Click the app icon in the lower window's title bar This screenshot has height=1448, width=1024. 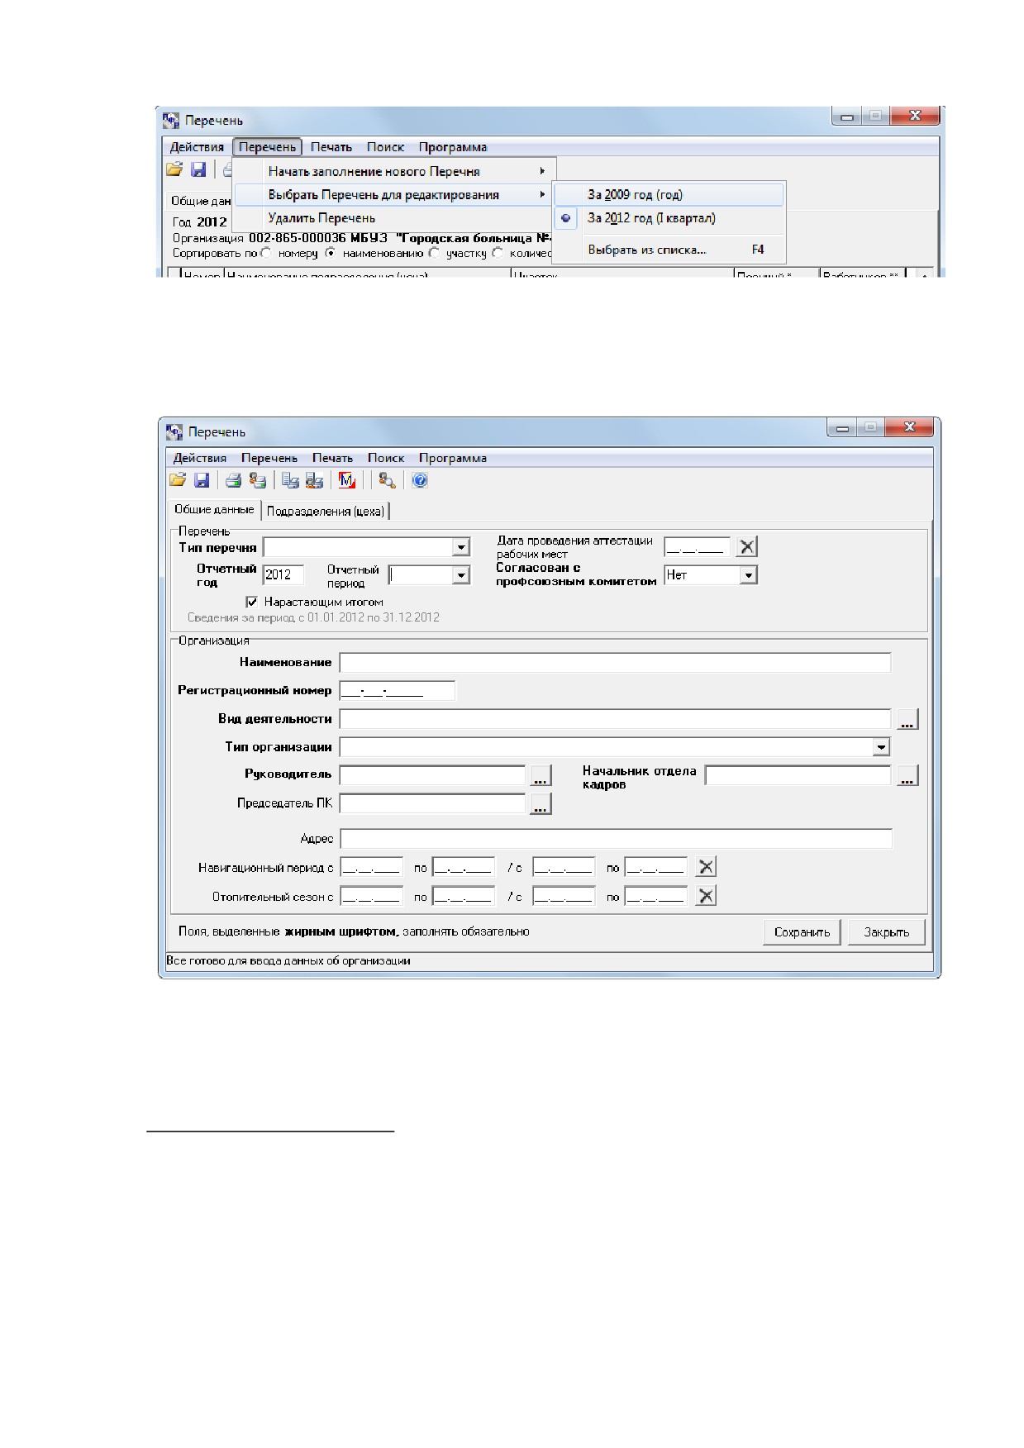click(x=174, y=432)
